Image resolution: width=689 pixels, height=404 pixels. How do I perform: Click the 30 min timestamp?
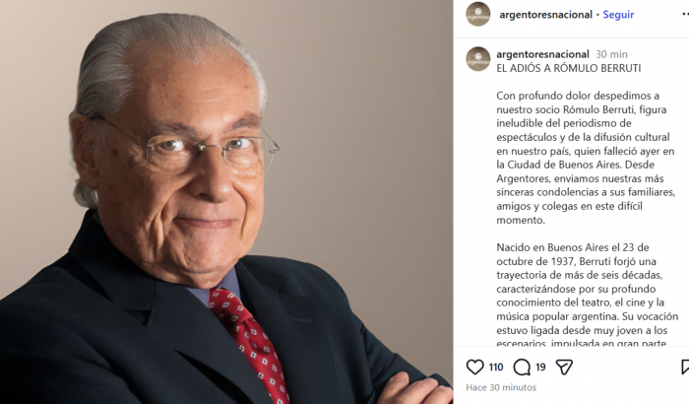pyautogui.click(x=611, y=54)
